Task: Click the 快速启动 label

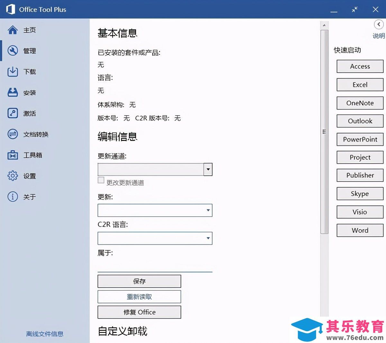Action: [347, 50]
